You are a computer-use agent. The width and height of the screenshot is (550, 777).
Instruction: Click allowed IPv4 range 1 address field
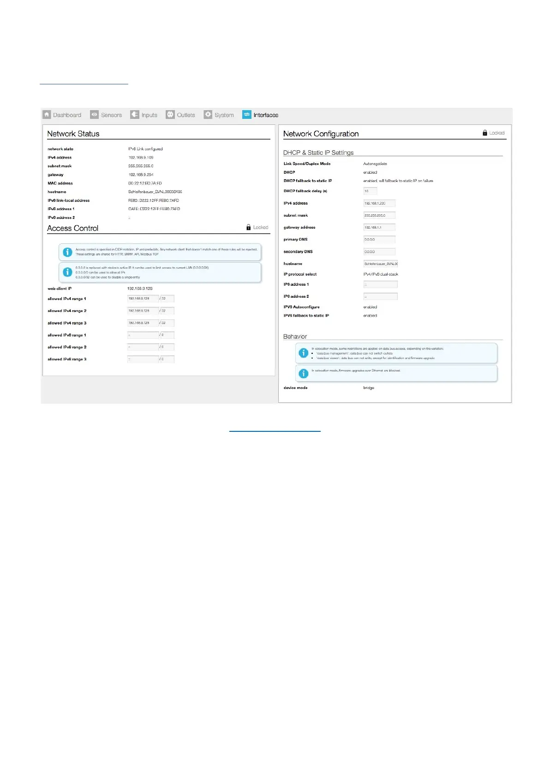(143, 299)
